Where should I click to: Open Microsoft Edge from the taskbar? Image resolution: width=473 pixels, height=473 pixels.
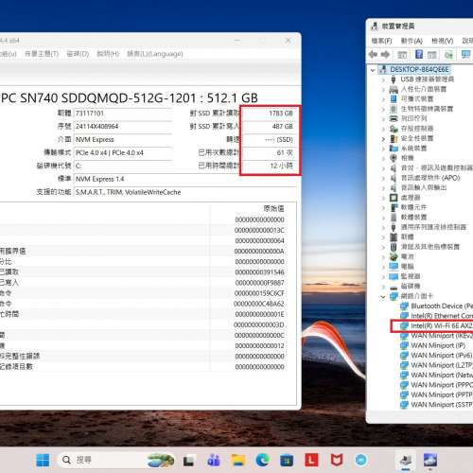[262, 461]
